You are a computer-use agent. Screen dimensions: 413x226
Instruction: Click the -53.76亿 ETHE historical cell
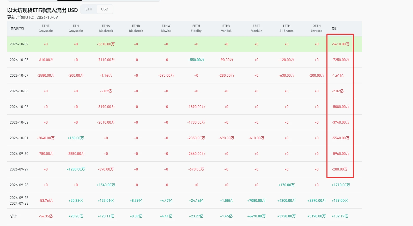[46, 201]
